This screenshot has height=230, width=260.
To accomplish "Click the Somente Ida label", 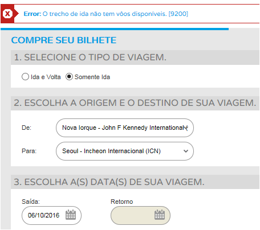I will coord(92,77).
